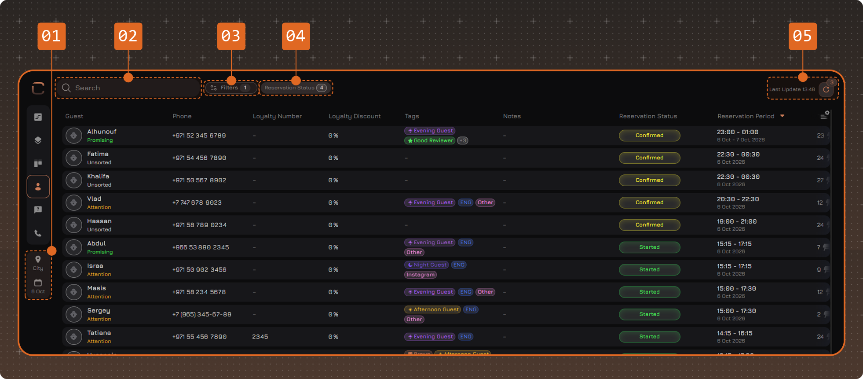Click Khalifa's phone number +971 50 567 8902
Image resolution: width=863 pixels, height=379 pixels.
199,180
